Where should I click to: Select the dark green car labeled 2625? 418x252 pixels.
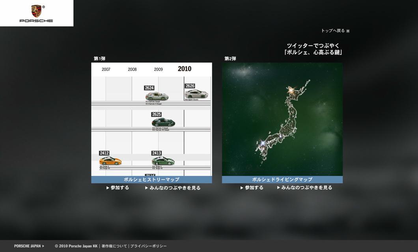click(x=163, y=123)
